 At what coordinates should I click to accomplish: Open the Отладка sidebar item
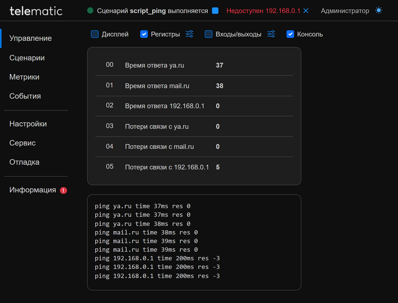(24, 162)
